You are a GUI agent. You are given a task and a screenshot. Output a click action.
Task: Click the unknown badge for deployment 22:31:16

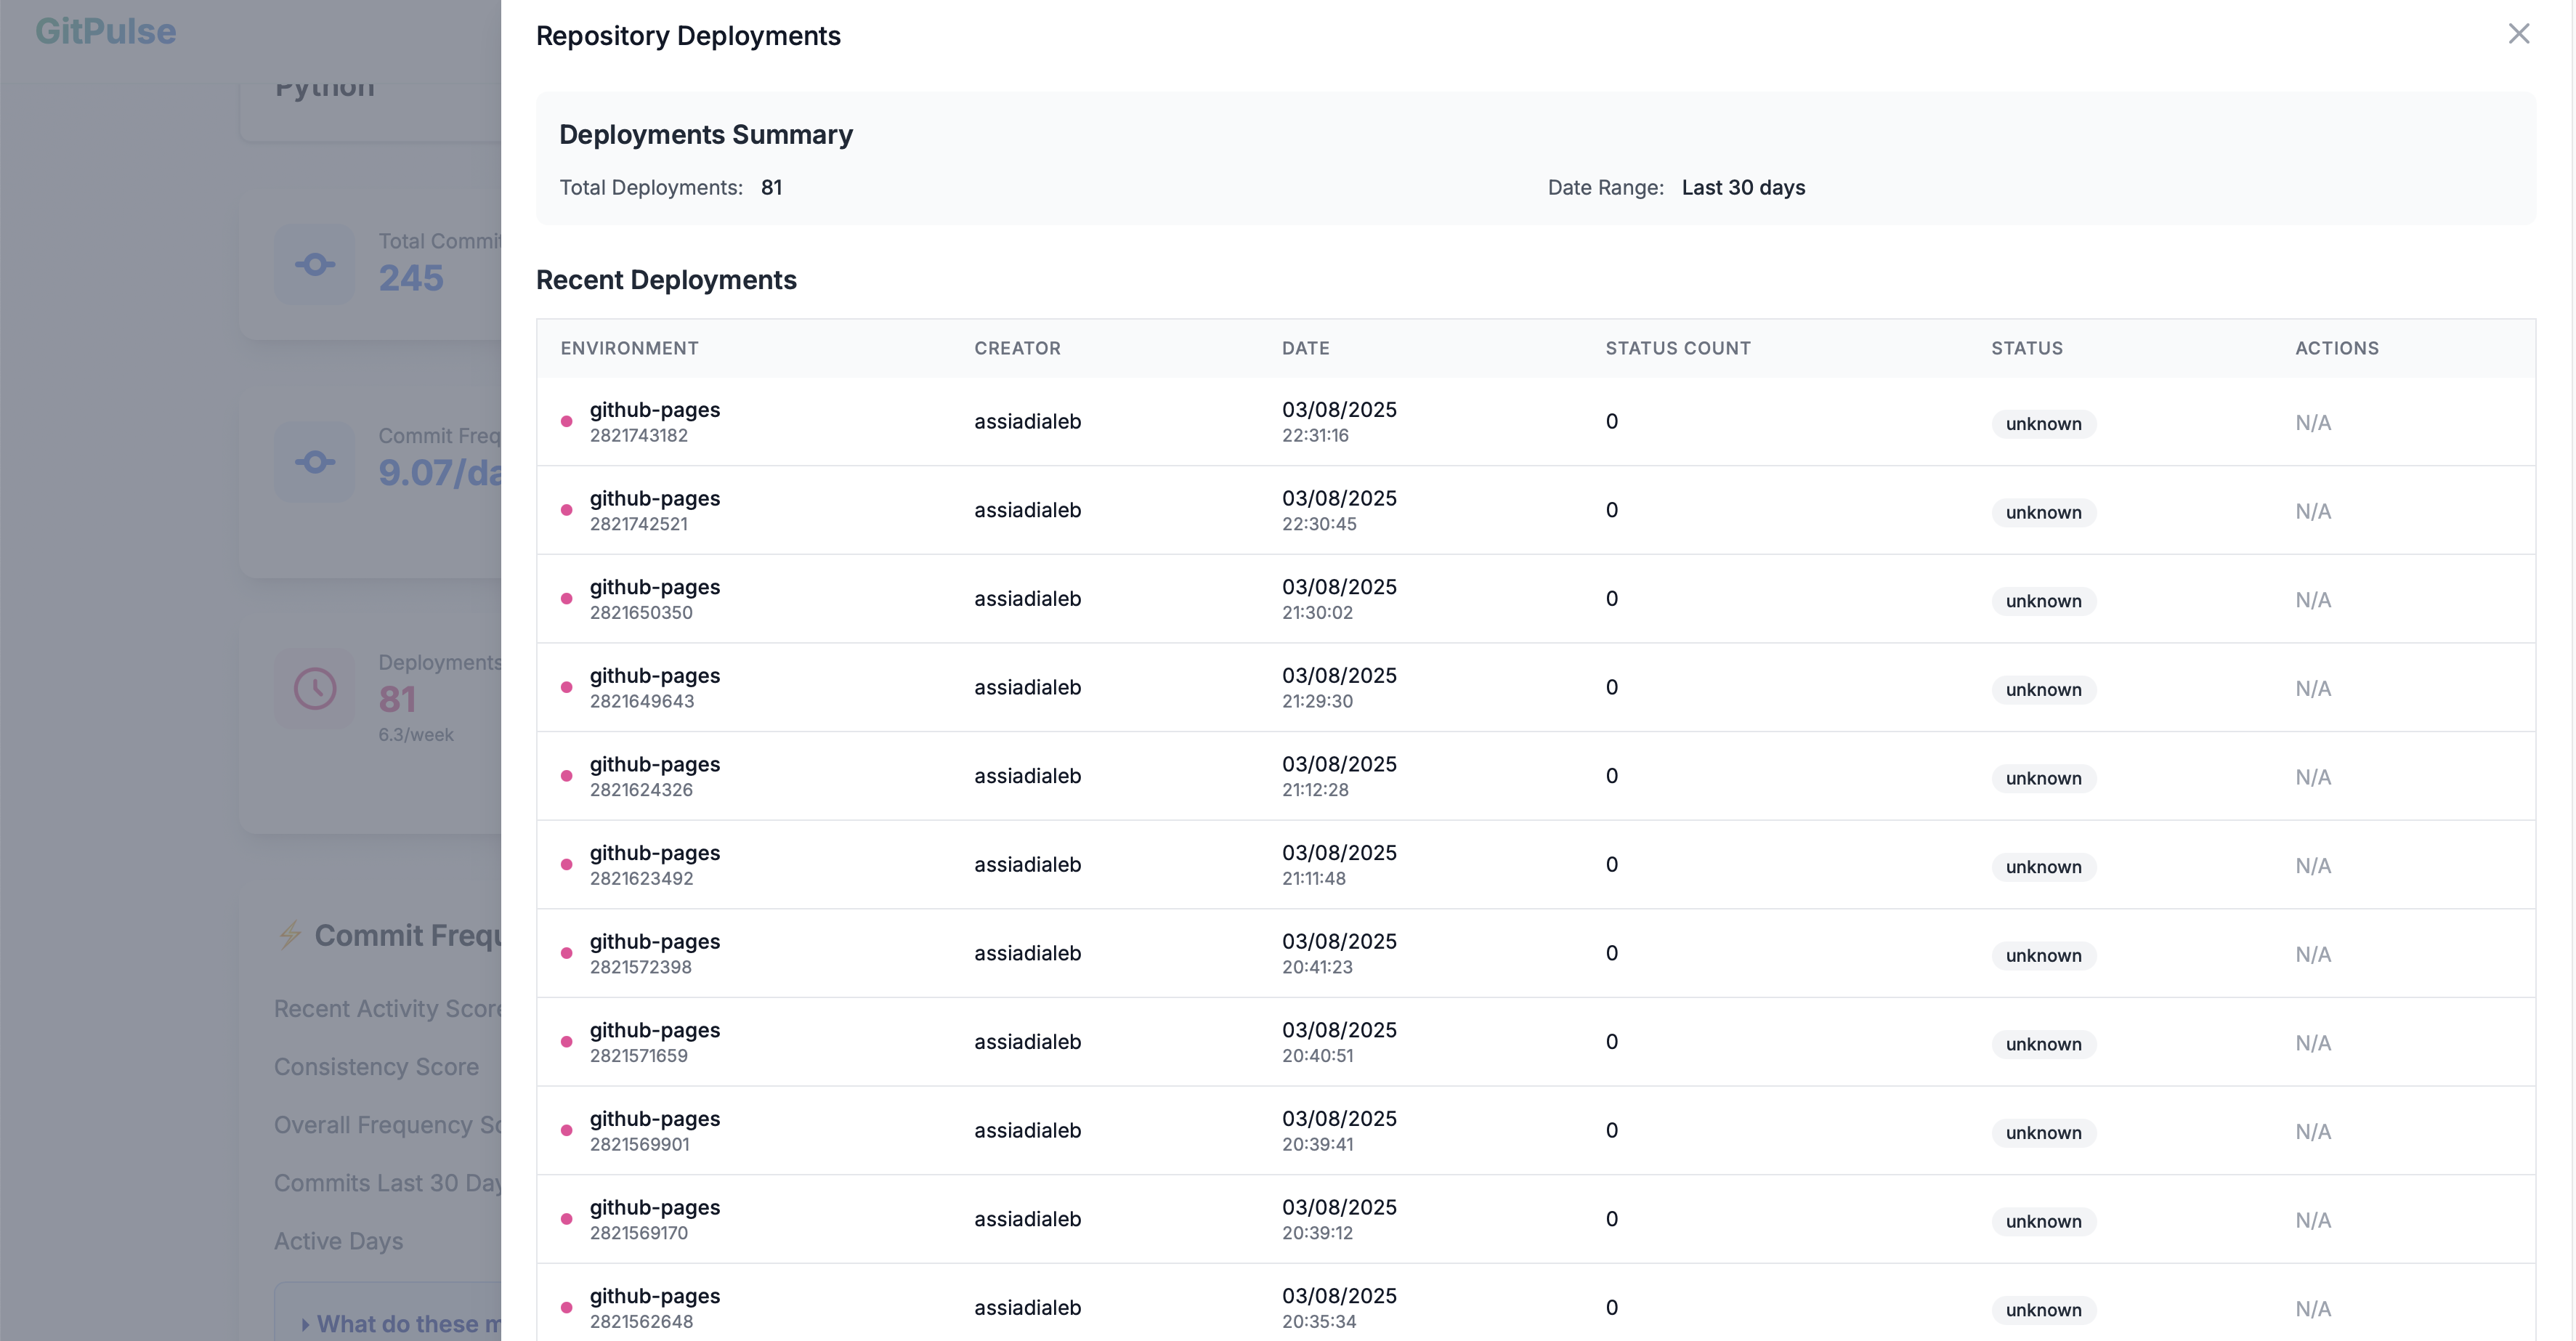pyautogui.click(x=2043, y=424)
